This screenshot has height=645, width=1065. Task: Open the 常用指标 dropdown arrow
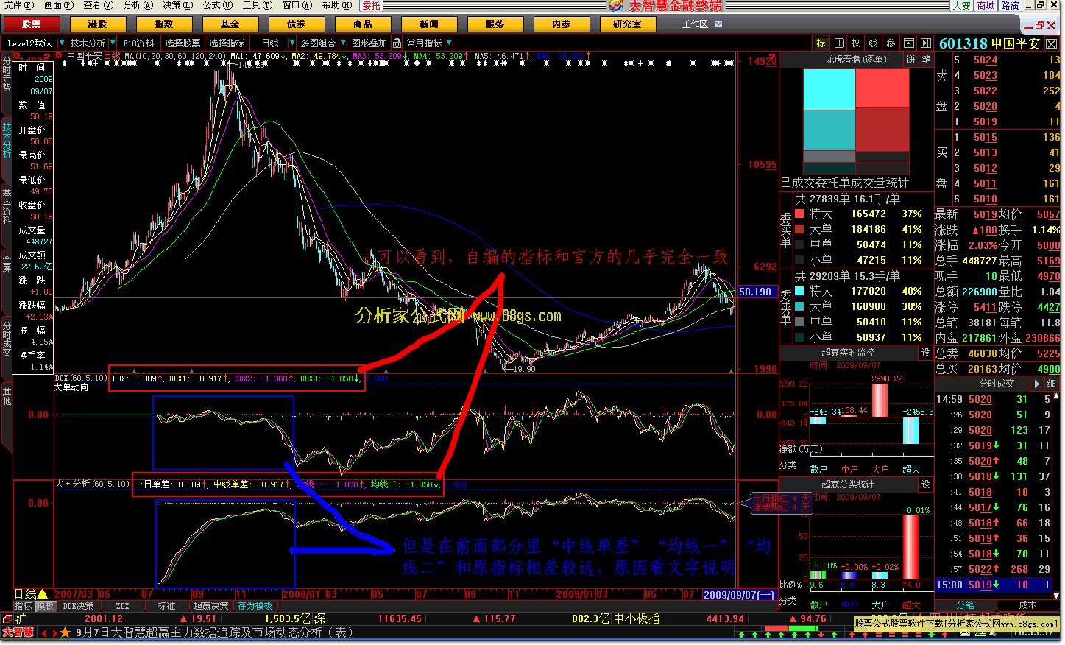coord(448,43)
